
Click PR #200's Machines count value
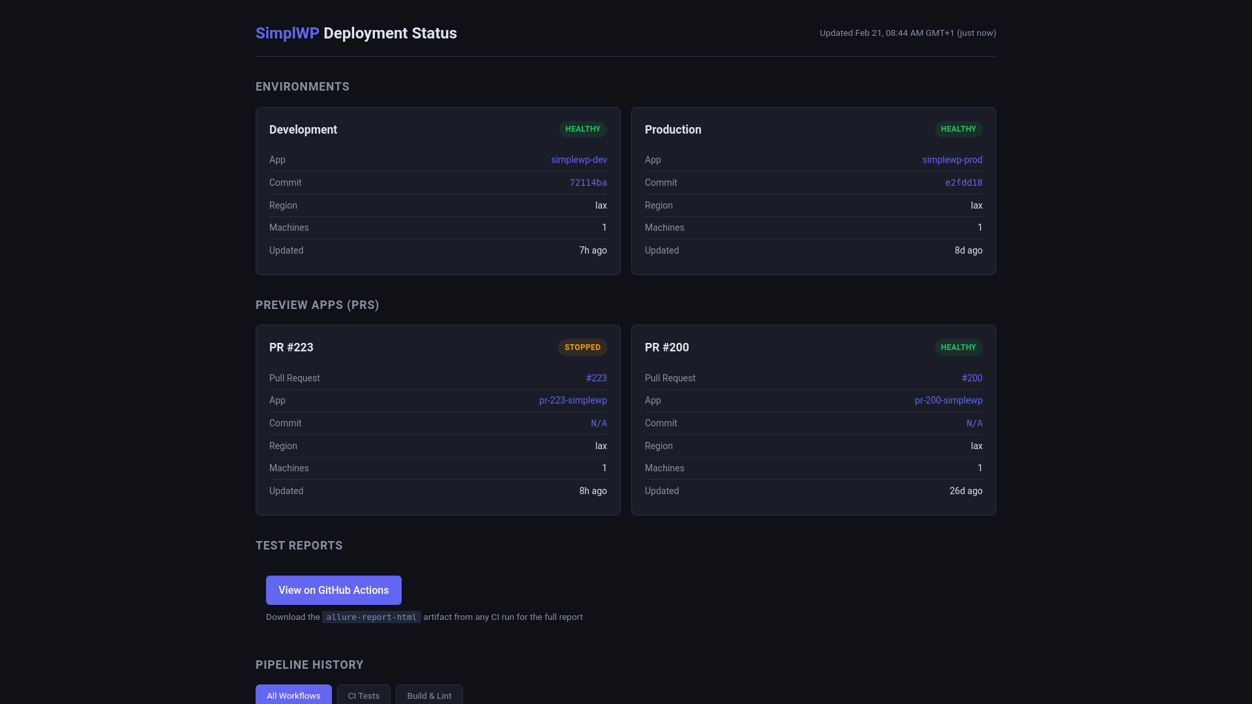[x=980, y=468]
